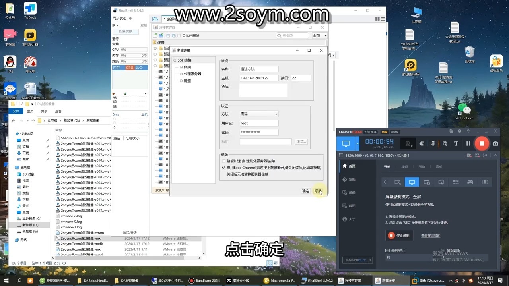The width and height of the screenshot is (509, 286).
Task: Click the Bandicam red stop recording circle
Action: (482, 143)
